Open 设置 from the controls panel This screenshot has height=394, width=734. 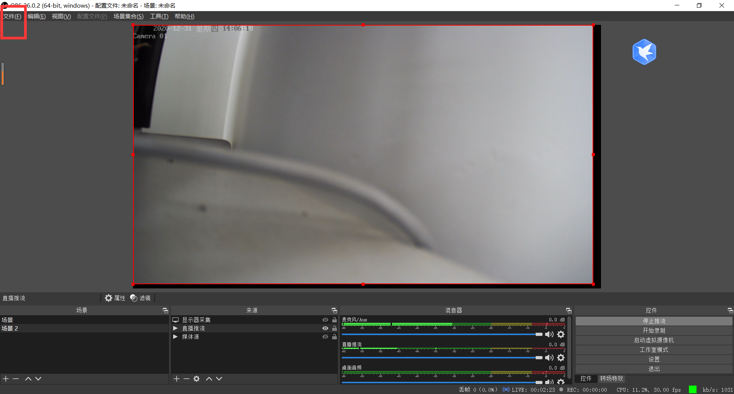tap(654, 359)
